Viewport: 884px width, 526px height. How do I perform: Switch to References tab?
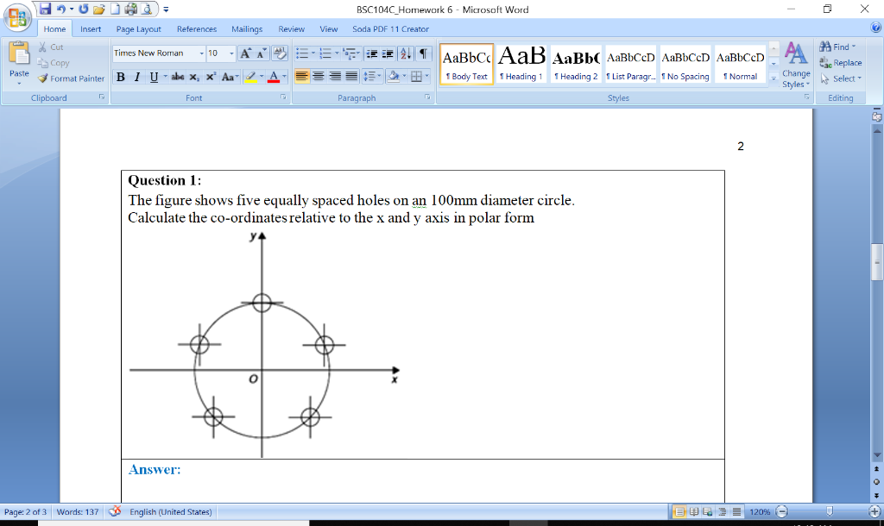click(197, 28)
